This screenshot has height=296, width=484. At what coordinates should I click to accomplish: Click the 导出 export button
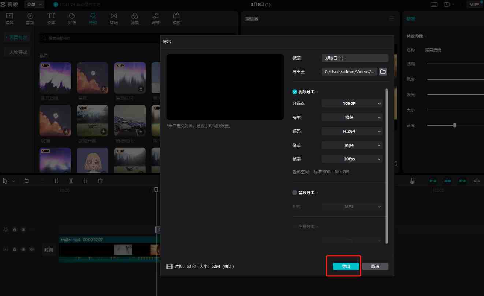click(x=343, y=266)
